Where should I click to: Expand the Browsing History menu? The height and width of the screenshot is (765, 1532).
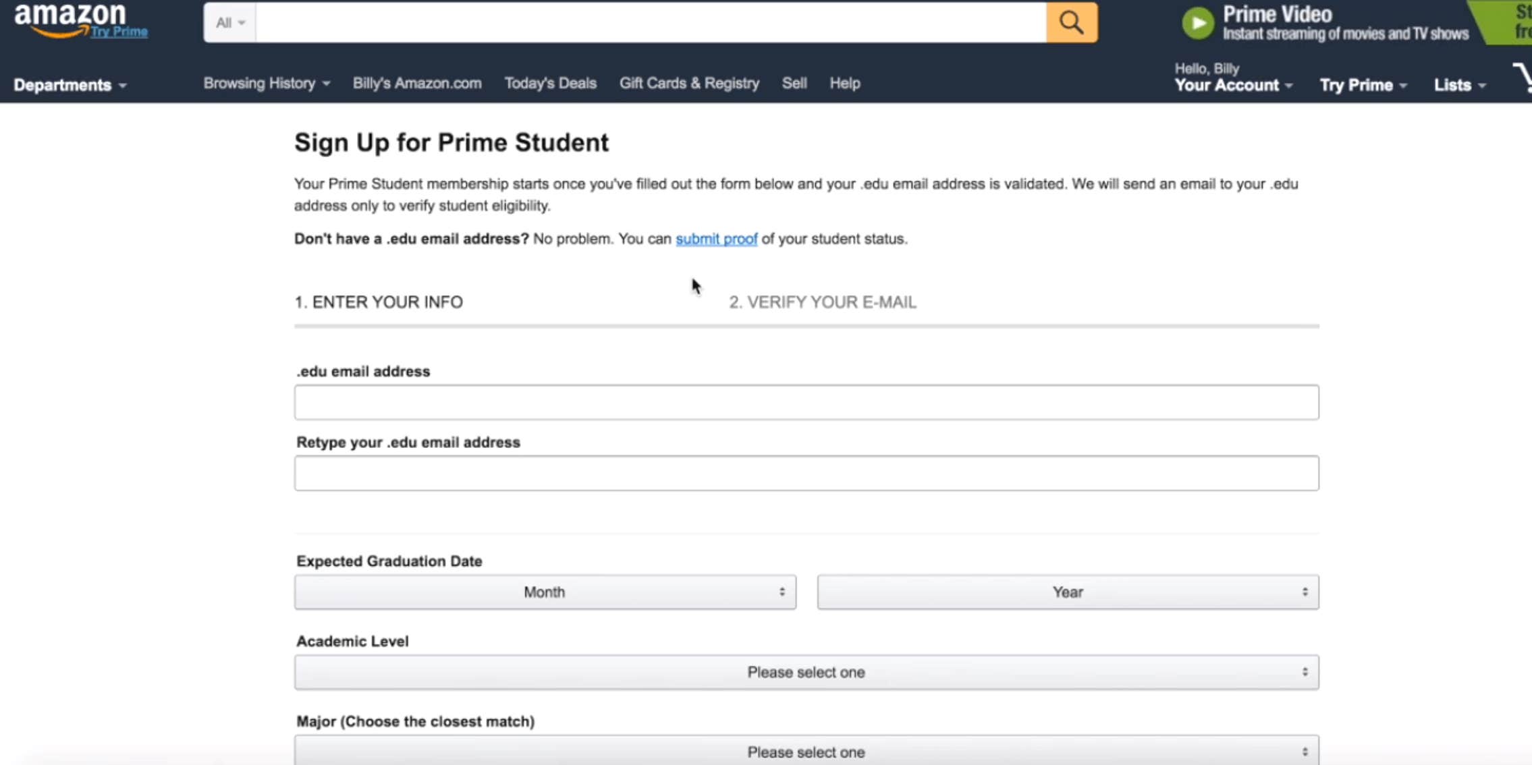265,83
